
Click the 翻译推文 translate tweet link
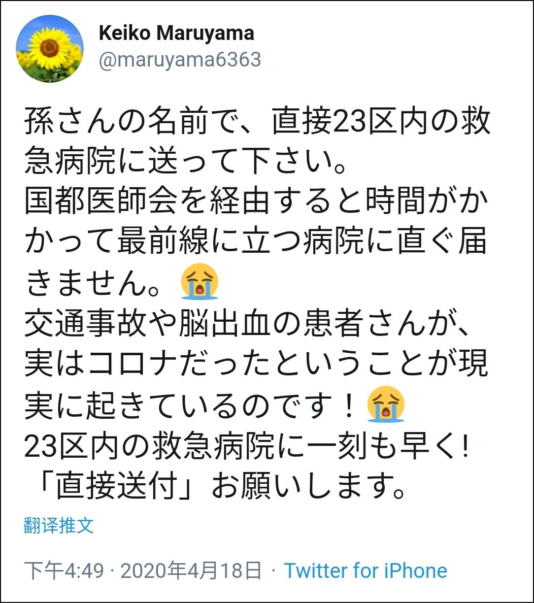pos(58,526)
